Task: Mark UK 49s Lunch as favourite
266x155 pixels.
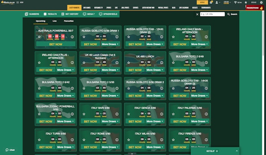Action: click(x=129, y=62)
